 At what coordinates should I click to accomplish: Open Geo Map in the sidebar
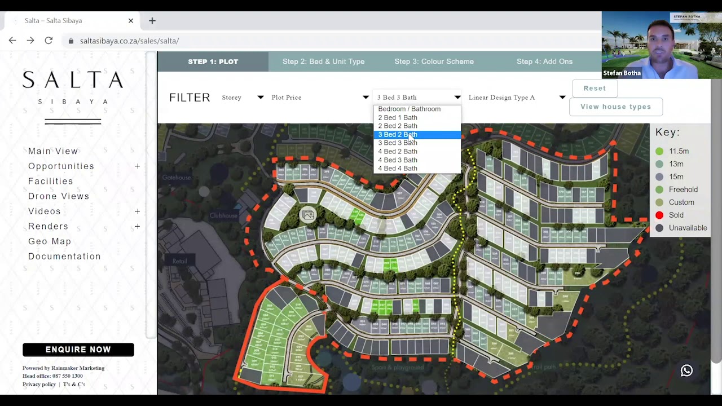click(50, 241)
